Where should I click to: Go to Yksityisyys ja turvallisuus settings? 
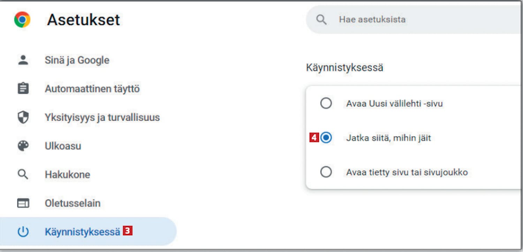click(102, 117)
